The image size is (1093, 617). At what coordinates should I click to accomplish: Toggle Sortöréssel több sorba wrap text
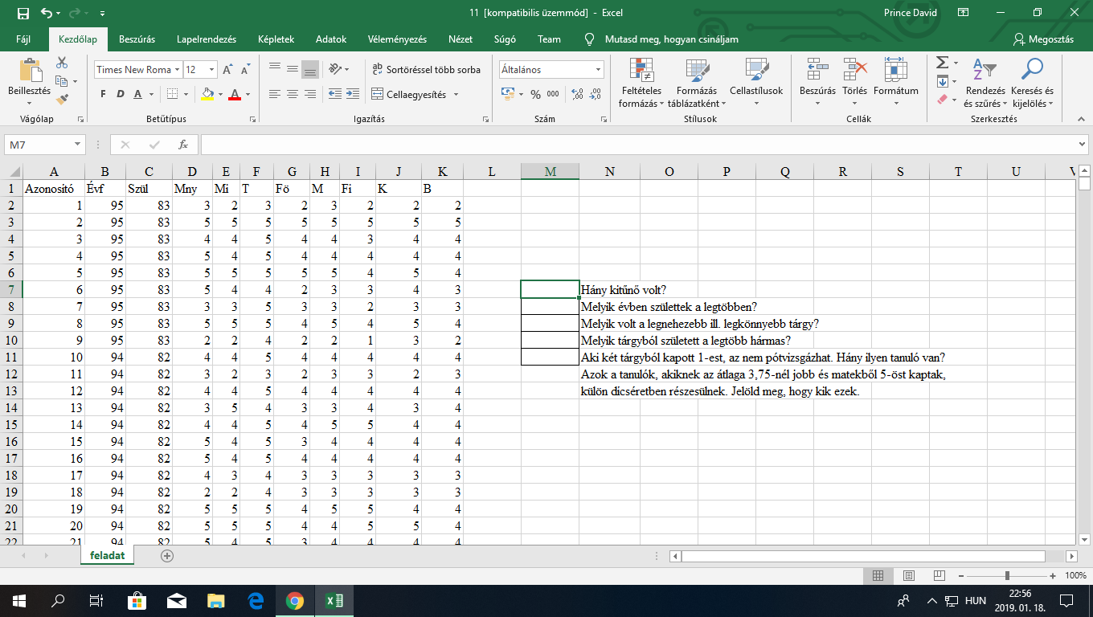(426, 70)
